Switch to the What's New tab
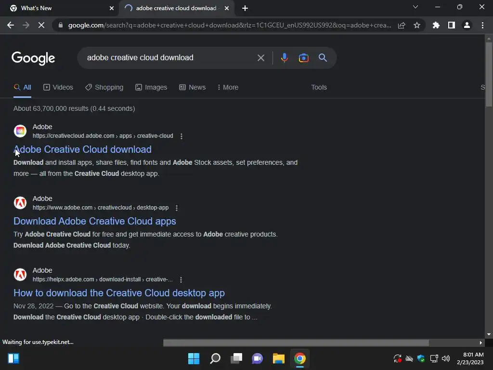The width and height of the screenshot is (493, 370). tap(59, 8)
